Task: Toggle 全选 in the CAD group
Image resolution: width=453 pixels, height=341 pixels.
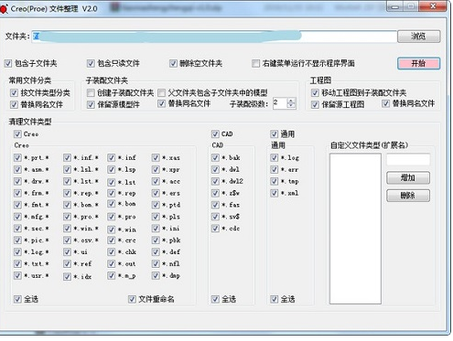Action: click(x=215, y=299)
